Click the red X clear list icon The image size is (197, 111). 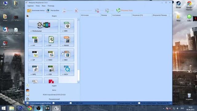point(76,11)
